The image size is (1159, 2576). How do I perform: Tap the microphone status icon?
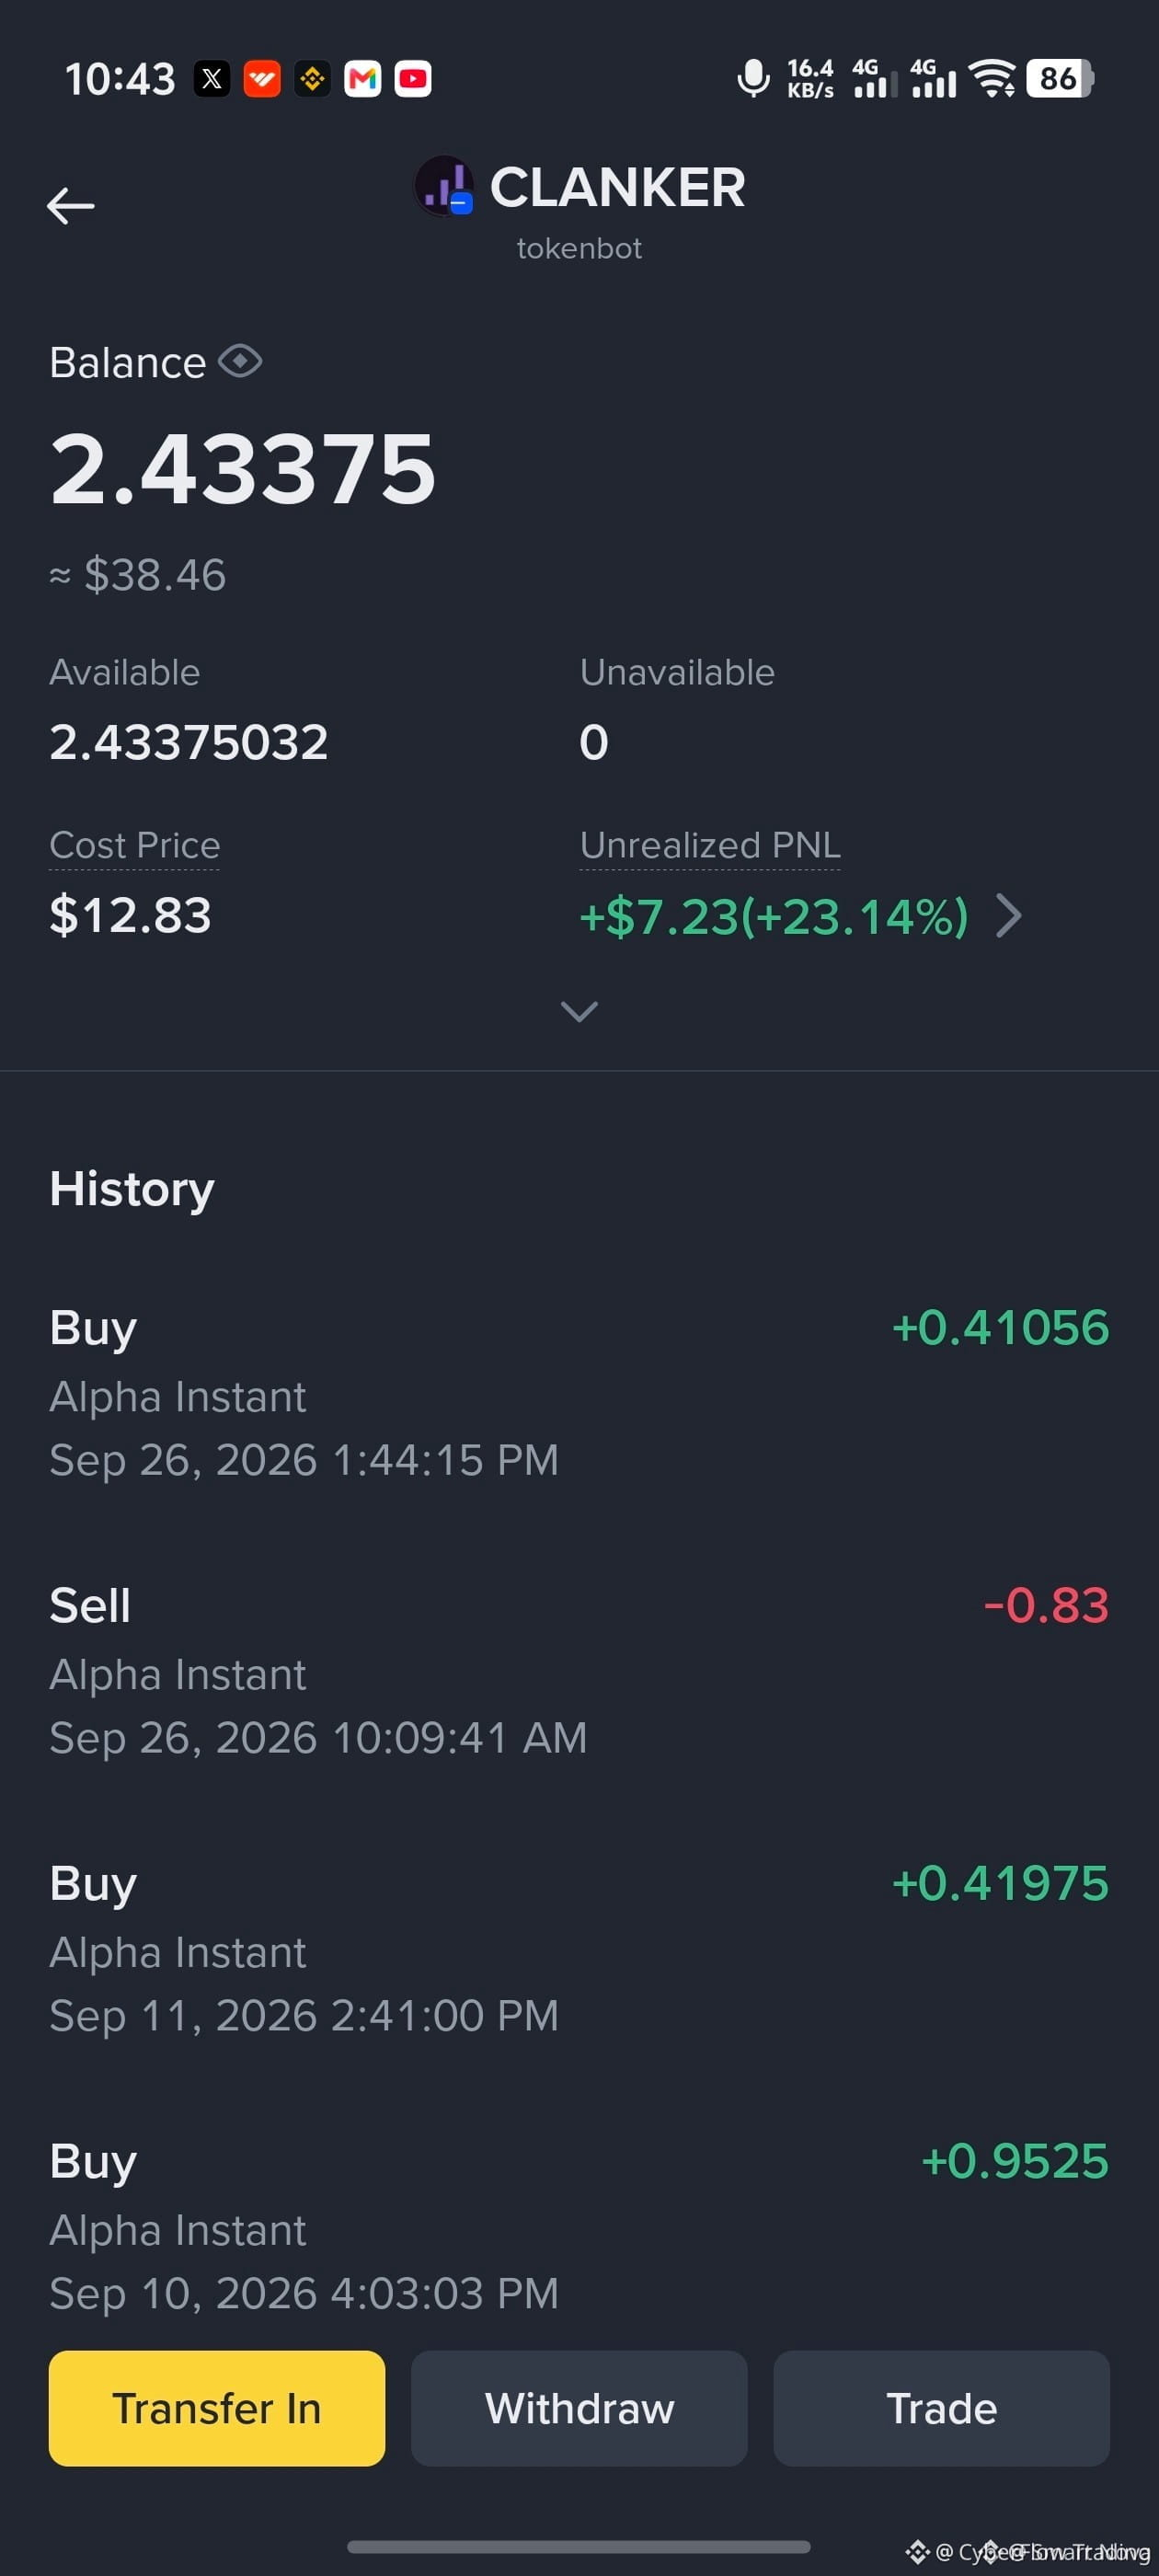[x=753, y=78]
